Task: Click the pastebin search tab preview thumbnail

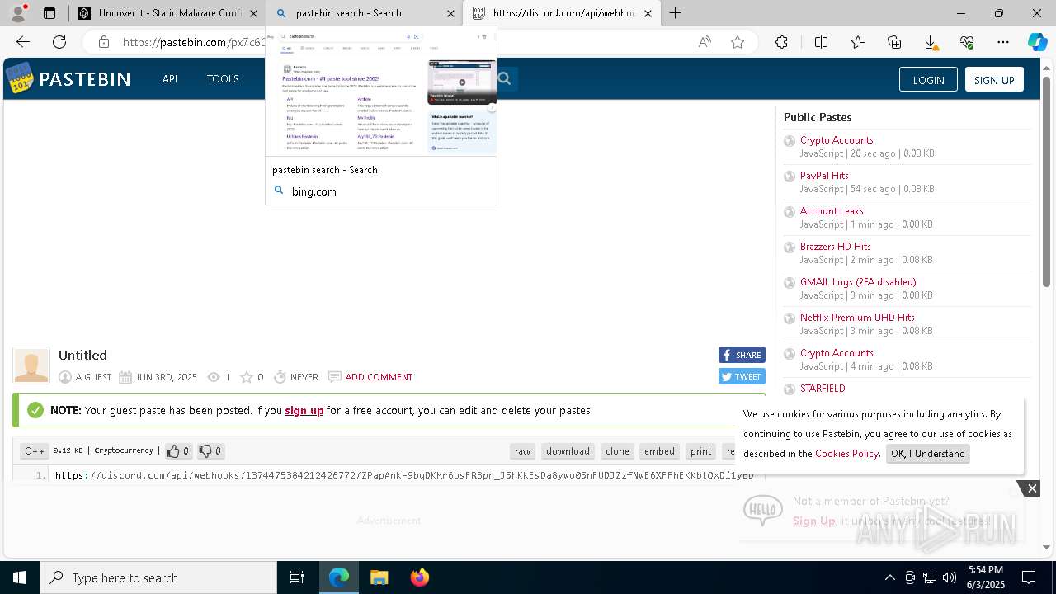Action: 381,92
